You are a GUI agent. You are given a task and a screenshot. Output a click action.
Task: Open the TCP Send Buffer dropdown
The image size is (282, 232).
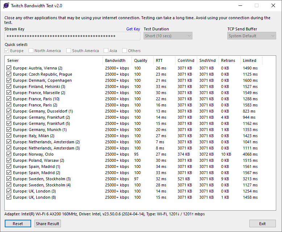click(252, 36)
